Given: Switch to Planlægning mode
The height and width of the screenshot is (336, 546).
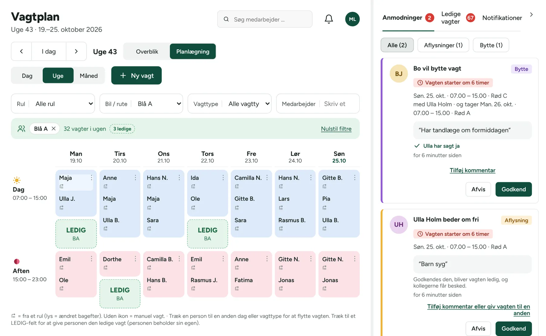Looking at the screenshot, I should tap(193, 52).
